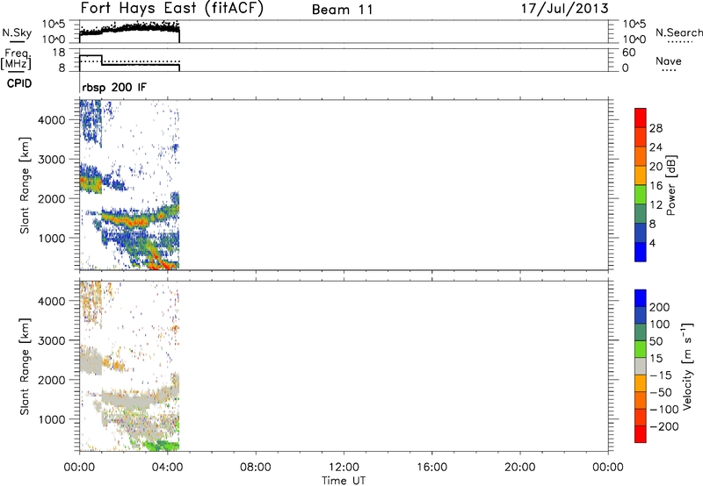The image size is (703, 486).
Task: Click the 'Time UT' axis title
Action: click(344, 481)
